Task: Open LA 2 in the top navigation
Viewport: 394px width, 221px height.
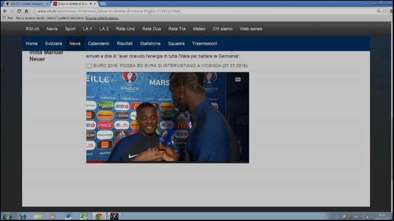Action: coord(104,29)
